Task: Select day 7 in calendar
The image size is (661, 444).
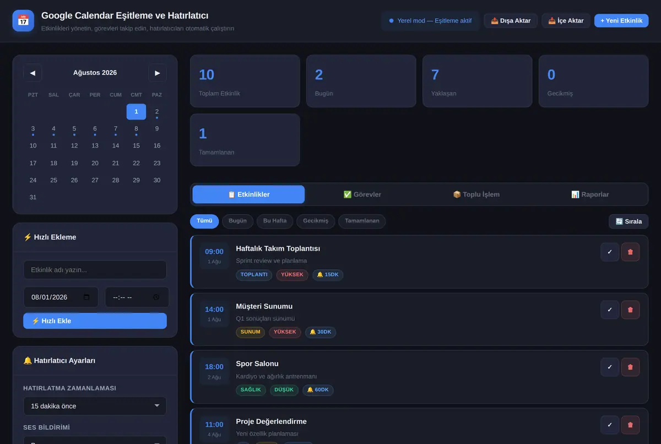Action: pyautogui.click(x=116, y=129)
